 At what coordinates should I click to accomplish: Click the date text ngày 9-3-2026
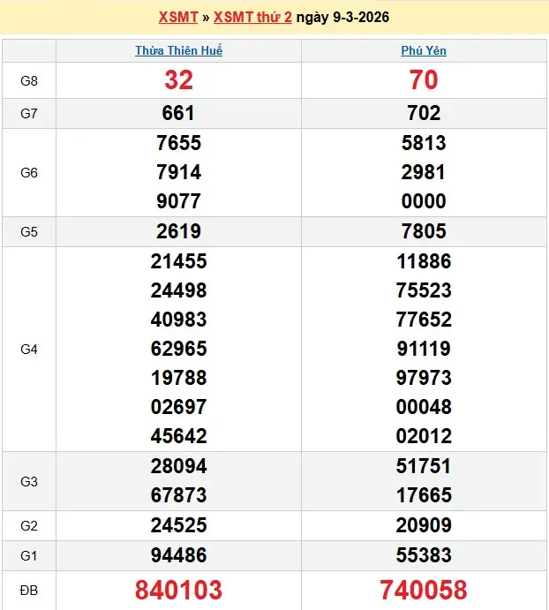coord(342,17)
